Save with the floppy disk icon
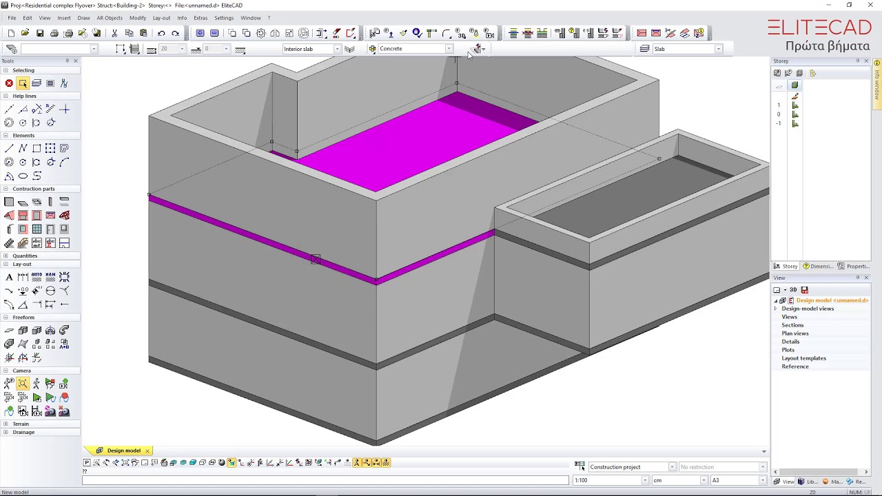Viewport: 882px width, 496px height. coord(40,33)
